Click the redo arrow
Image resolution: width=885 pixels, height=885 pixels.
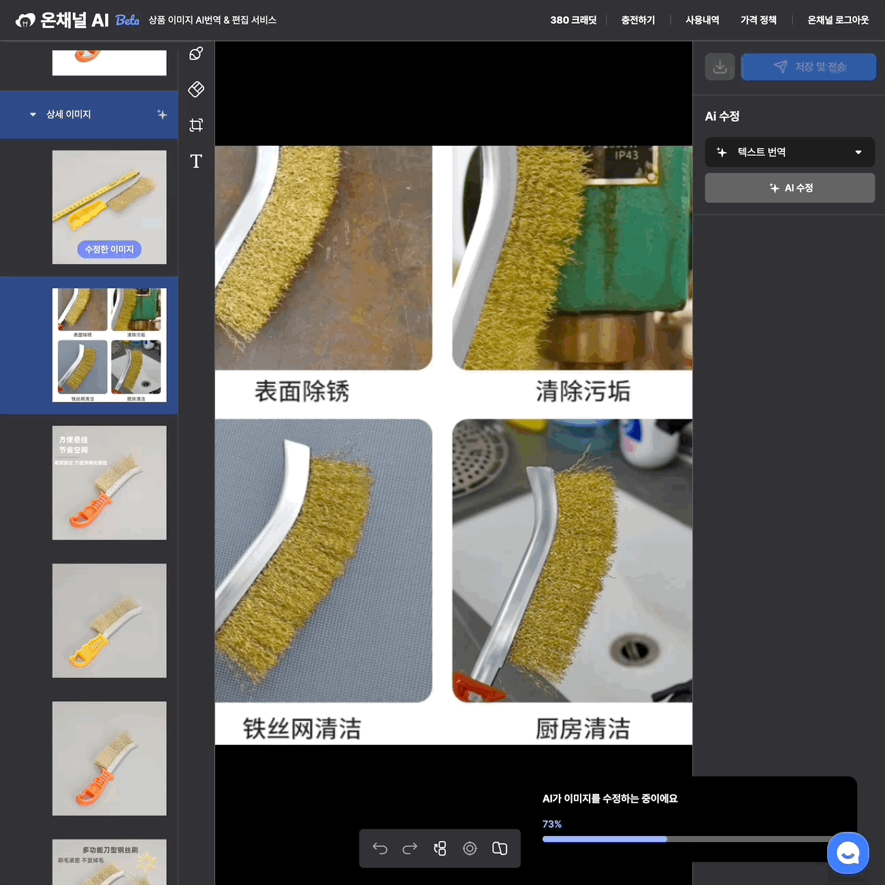coord(410,848)
